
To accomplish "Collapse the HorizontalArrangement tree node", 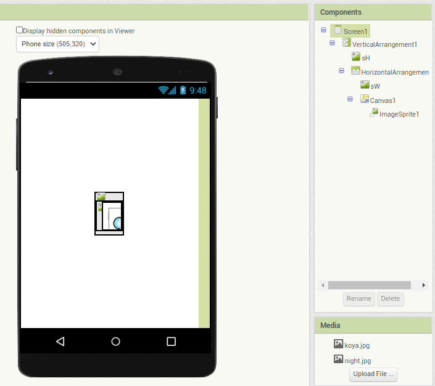I will point(341,71).
